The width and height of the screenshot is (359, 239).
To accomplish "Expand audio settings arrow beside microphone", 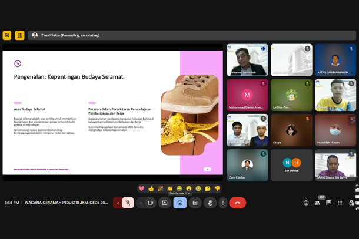I will point(118,203).
